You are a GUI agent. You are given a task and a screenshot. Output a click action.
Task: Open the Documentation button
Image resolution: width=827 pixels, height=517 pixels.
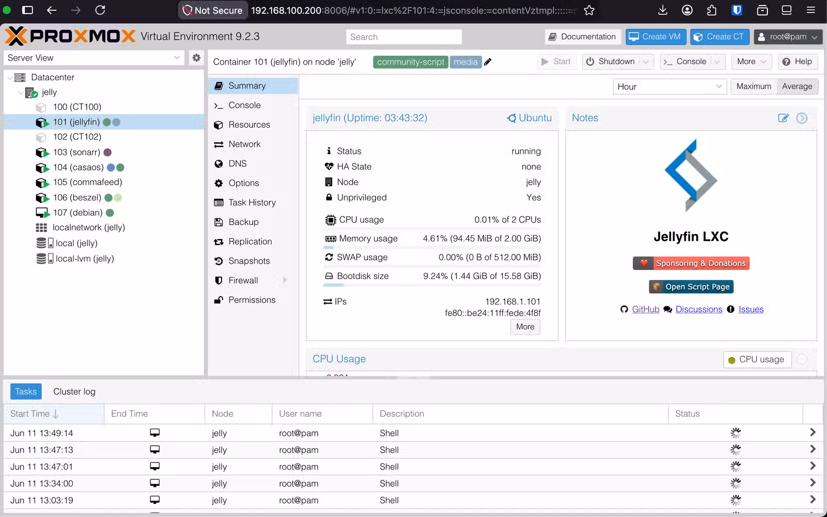[x=582, y=37]
